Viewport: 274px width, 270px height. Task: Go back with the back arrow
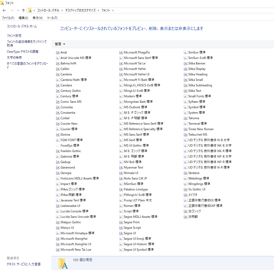(x=4, y=10)
